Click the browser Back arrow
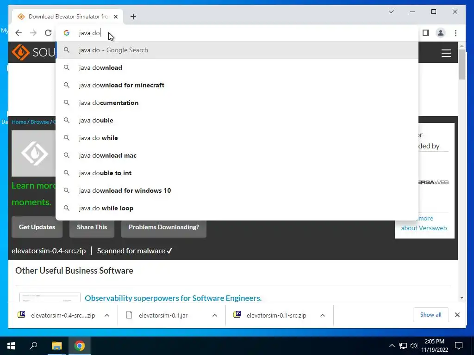Image resolution: width=474 pixels, height=355 pixels. click(19, 33)
